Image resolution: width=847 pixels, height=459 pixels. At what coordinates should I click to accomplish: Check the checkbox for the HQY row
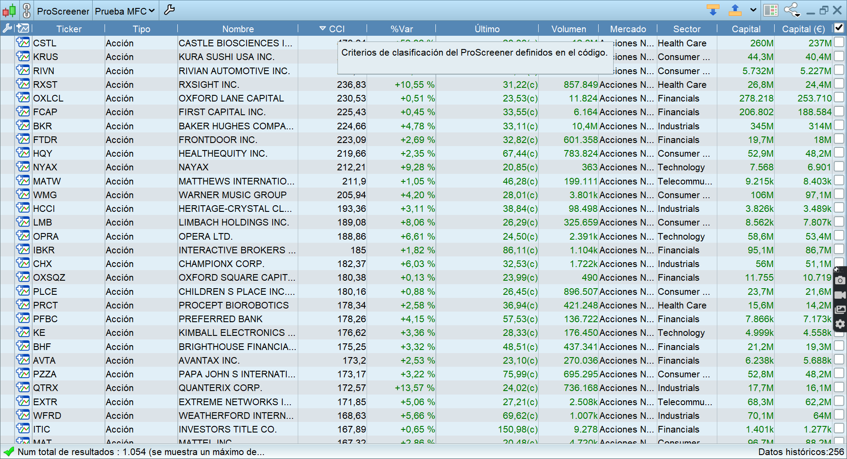coord(839,153)
